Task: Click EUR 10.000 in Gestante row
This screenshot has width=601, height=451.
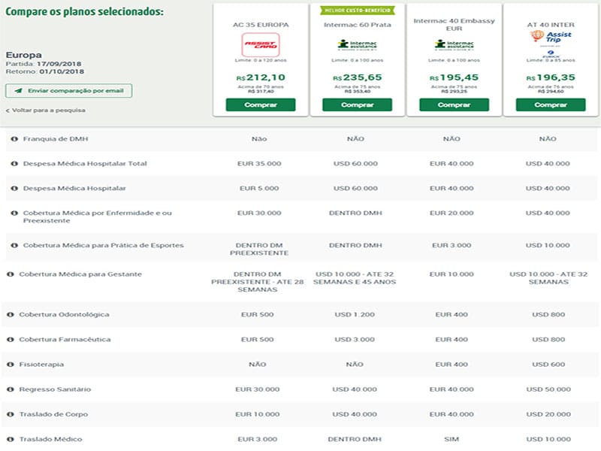Action: pos(452,274)
